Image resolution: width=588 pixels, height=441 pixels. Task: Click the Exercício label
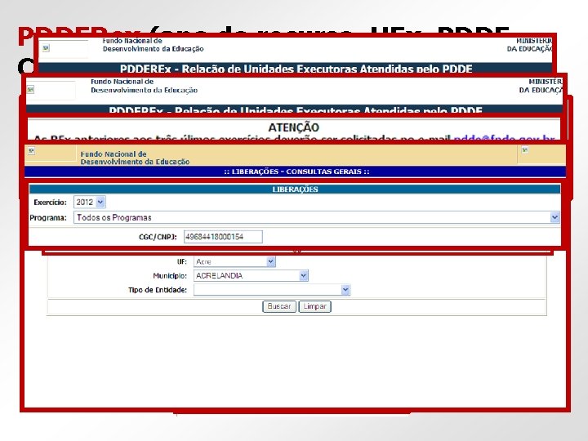pyautogui.click(x=51, y=203)
